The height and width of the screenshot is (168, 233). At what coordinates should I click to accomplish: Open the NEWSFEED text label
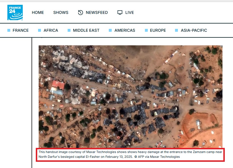97,12
